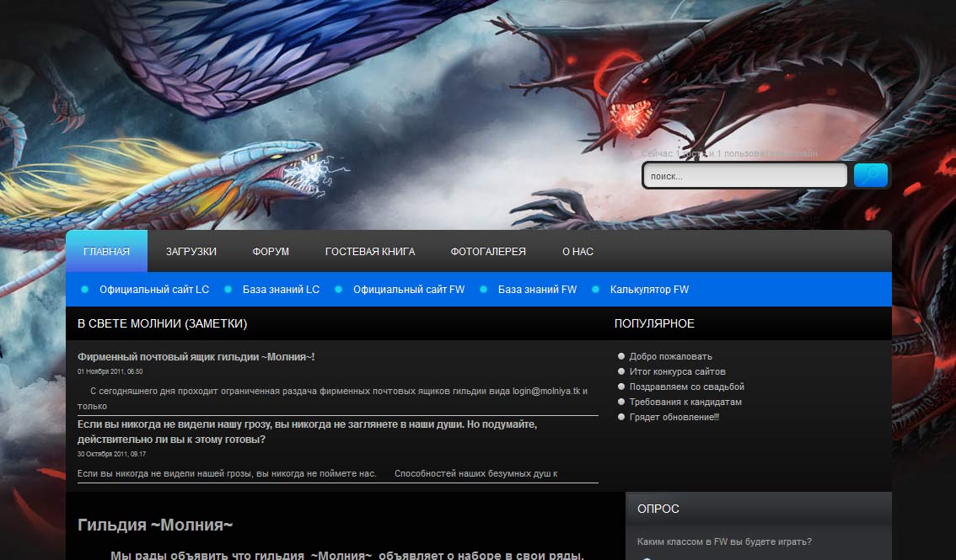Open the О НАС page
This screenshot has height=560, width=956.
[x=578, y=252]
